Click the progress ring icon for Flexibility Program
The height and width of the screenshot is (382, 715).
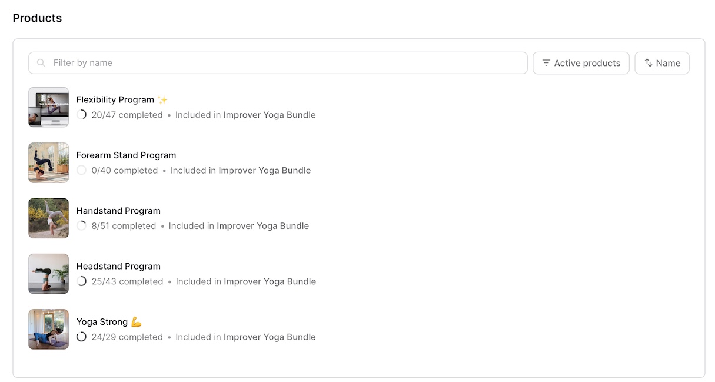coord(82,115)
